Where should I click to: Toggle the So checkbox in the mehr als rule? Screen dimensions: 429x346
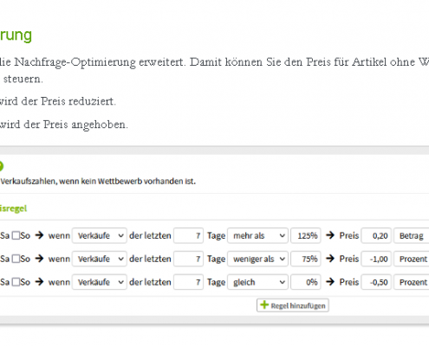click(x=16, y=235)
